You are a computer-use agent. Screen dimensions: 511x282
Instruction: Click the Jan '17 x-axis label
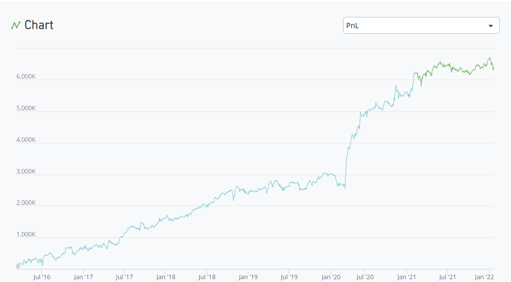[83, 277]
